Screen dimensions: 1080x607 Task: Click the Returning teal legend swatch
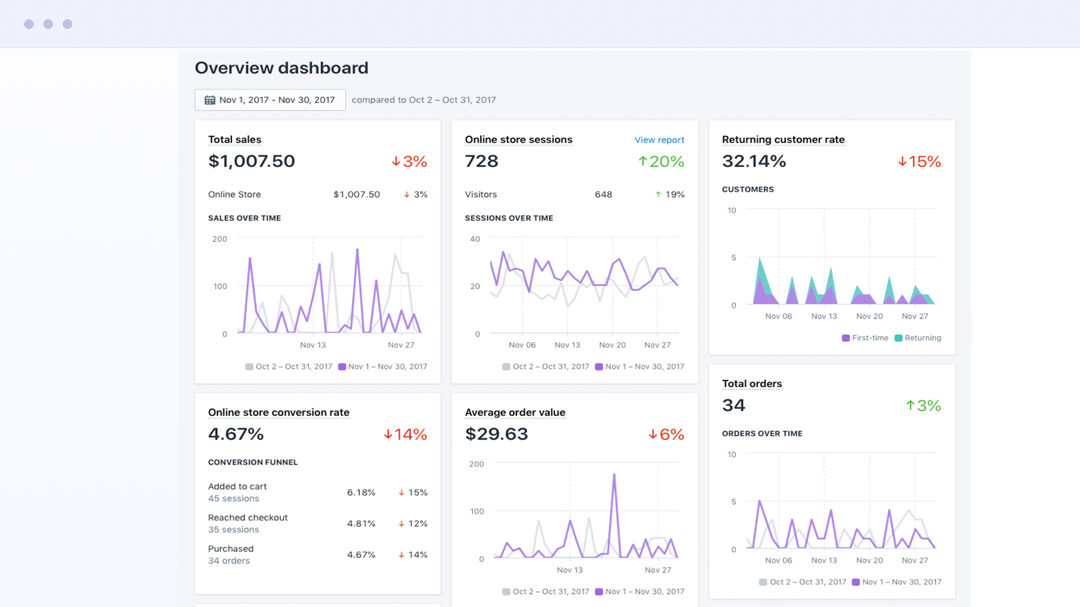(899, 338)
